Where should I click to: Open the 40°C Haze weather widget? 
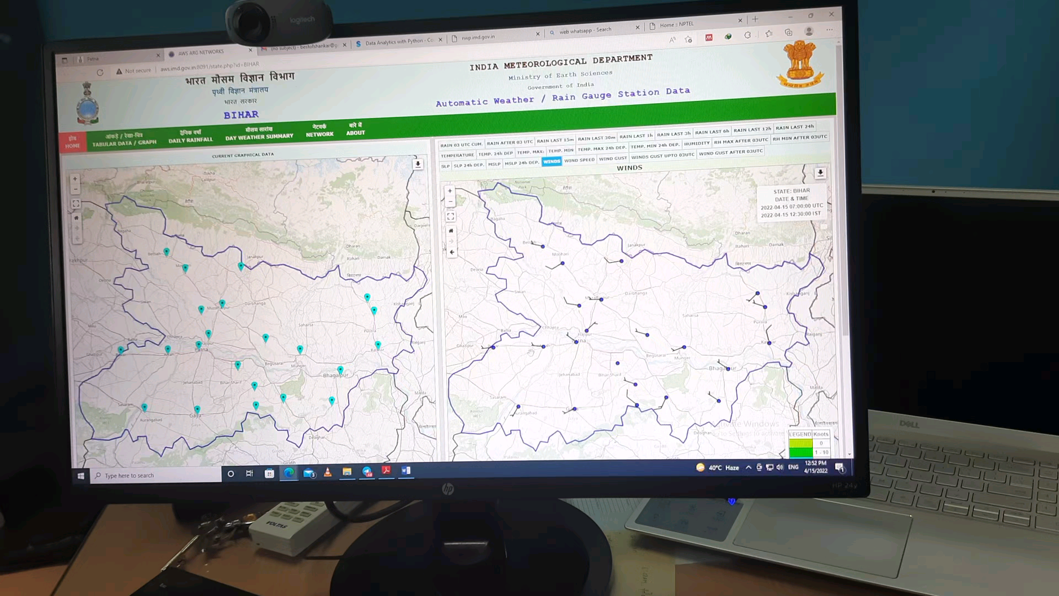pyautogui.click(x=718, y=467)
